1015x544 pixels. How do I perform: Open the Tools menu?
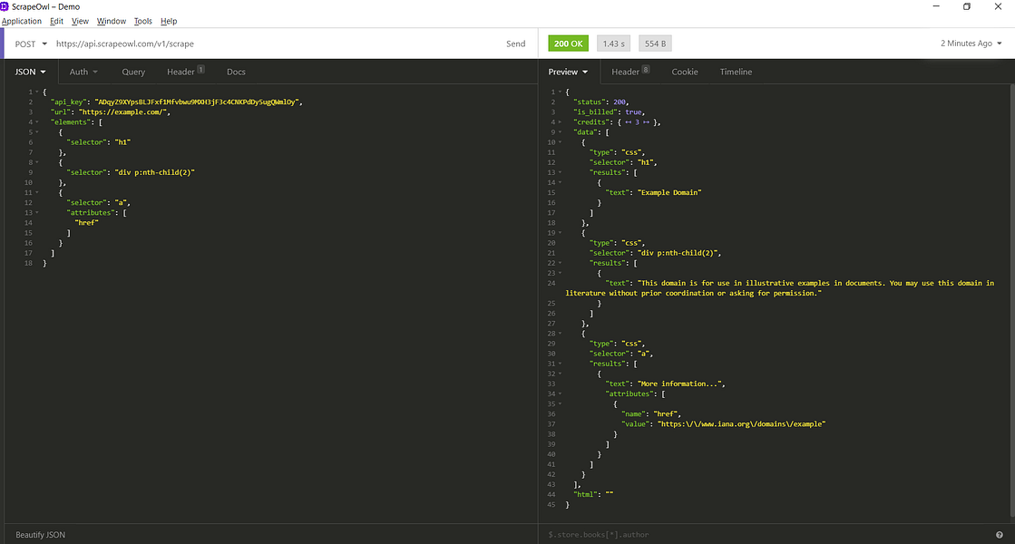pos(142,21)
